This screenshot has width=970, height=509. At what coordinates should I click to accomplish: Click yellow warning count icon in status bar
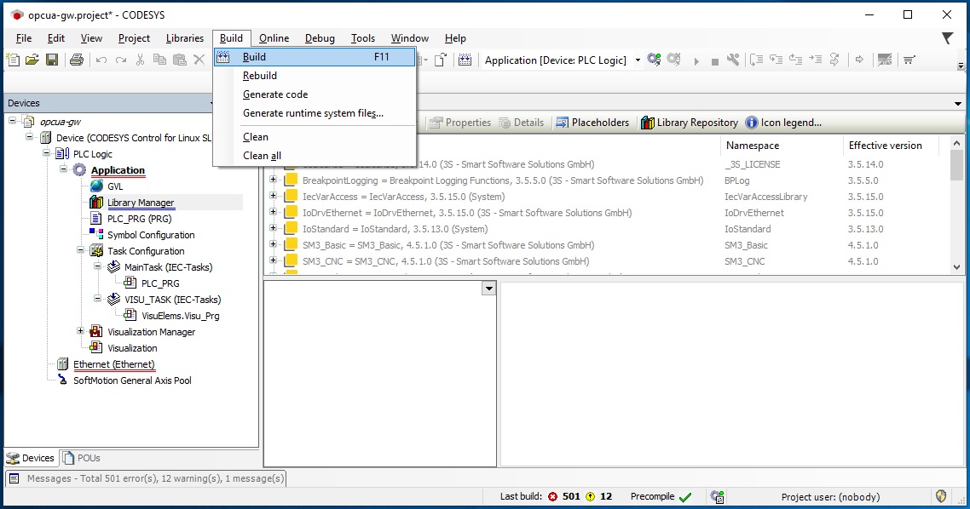coord(590,496)
